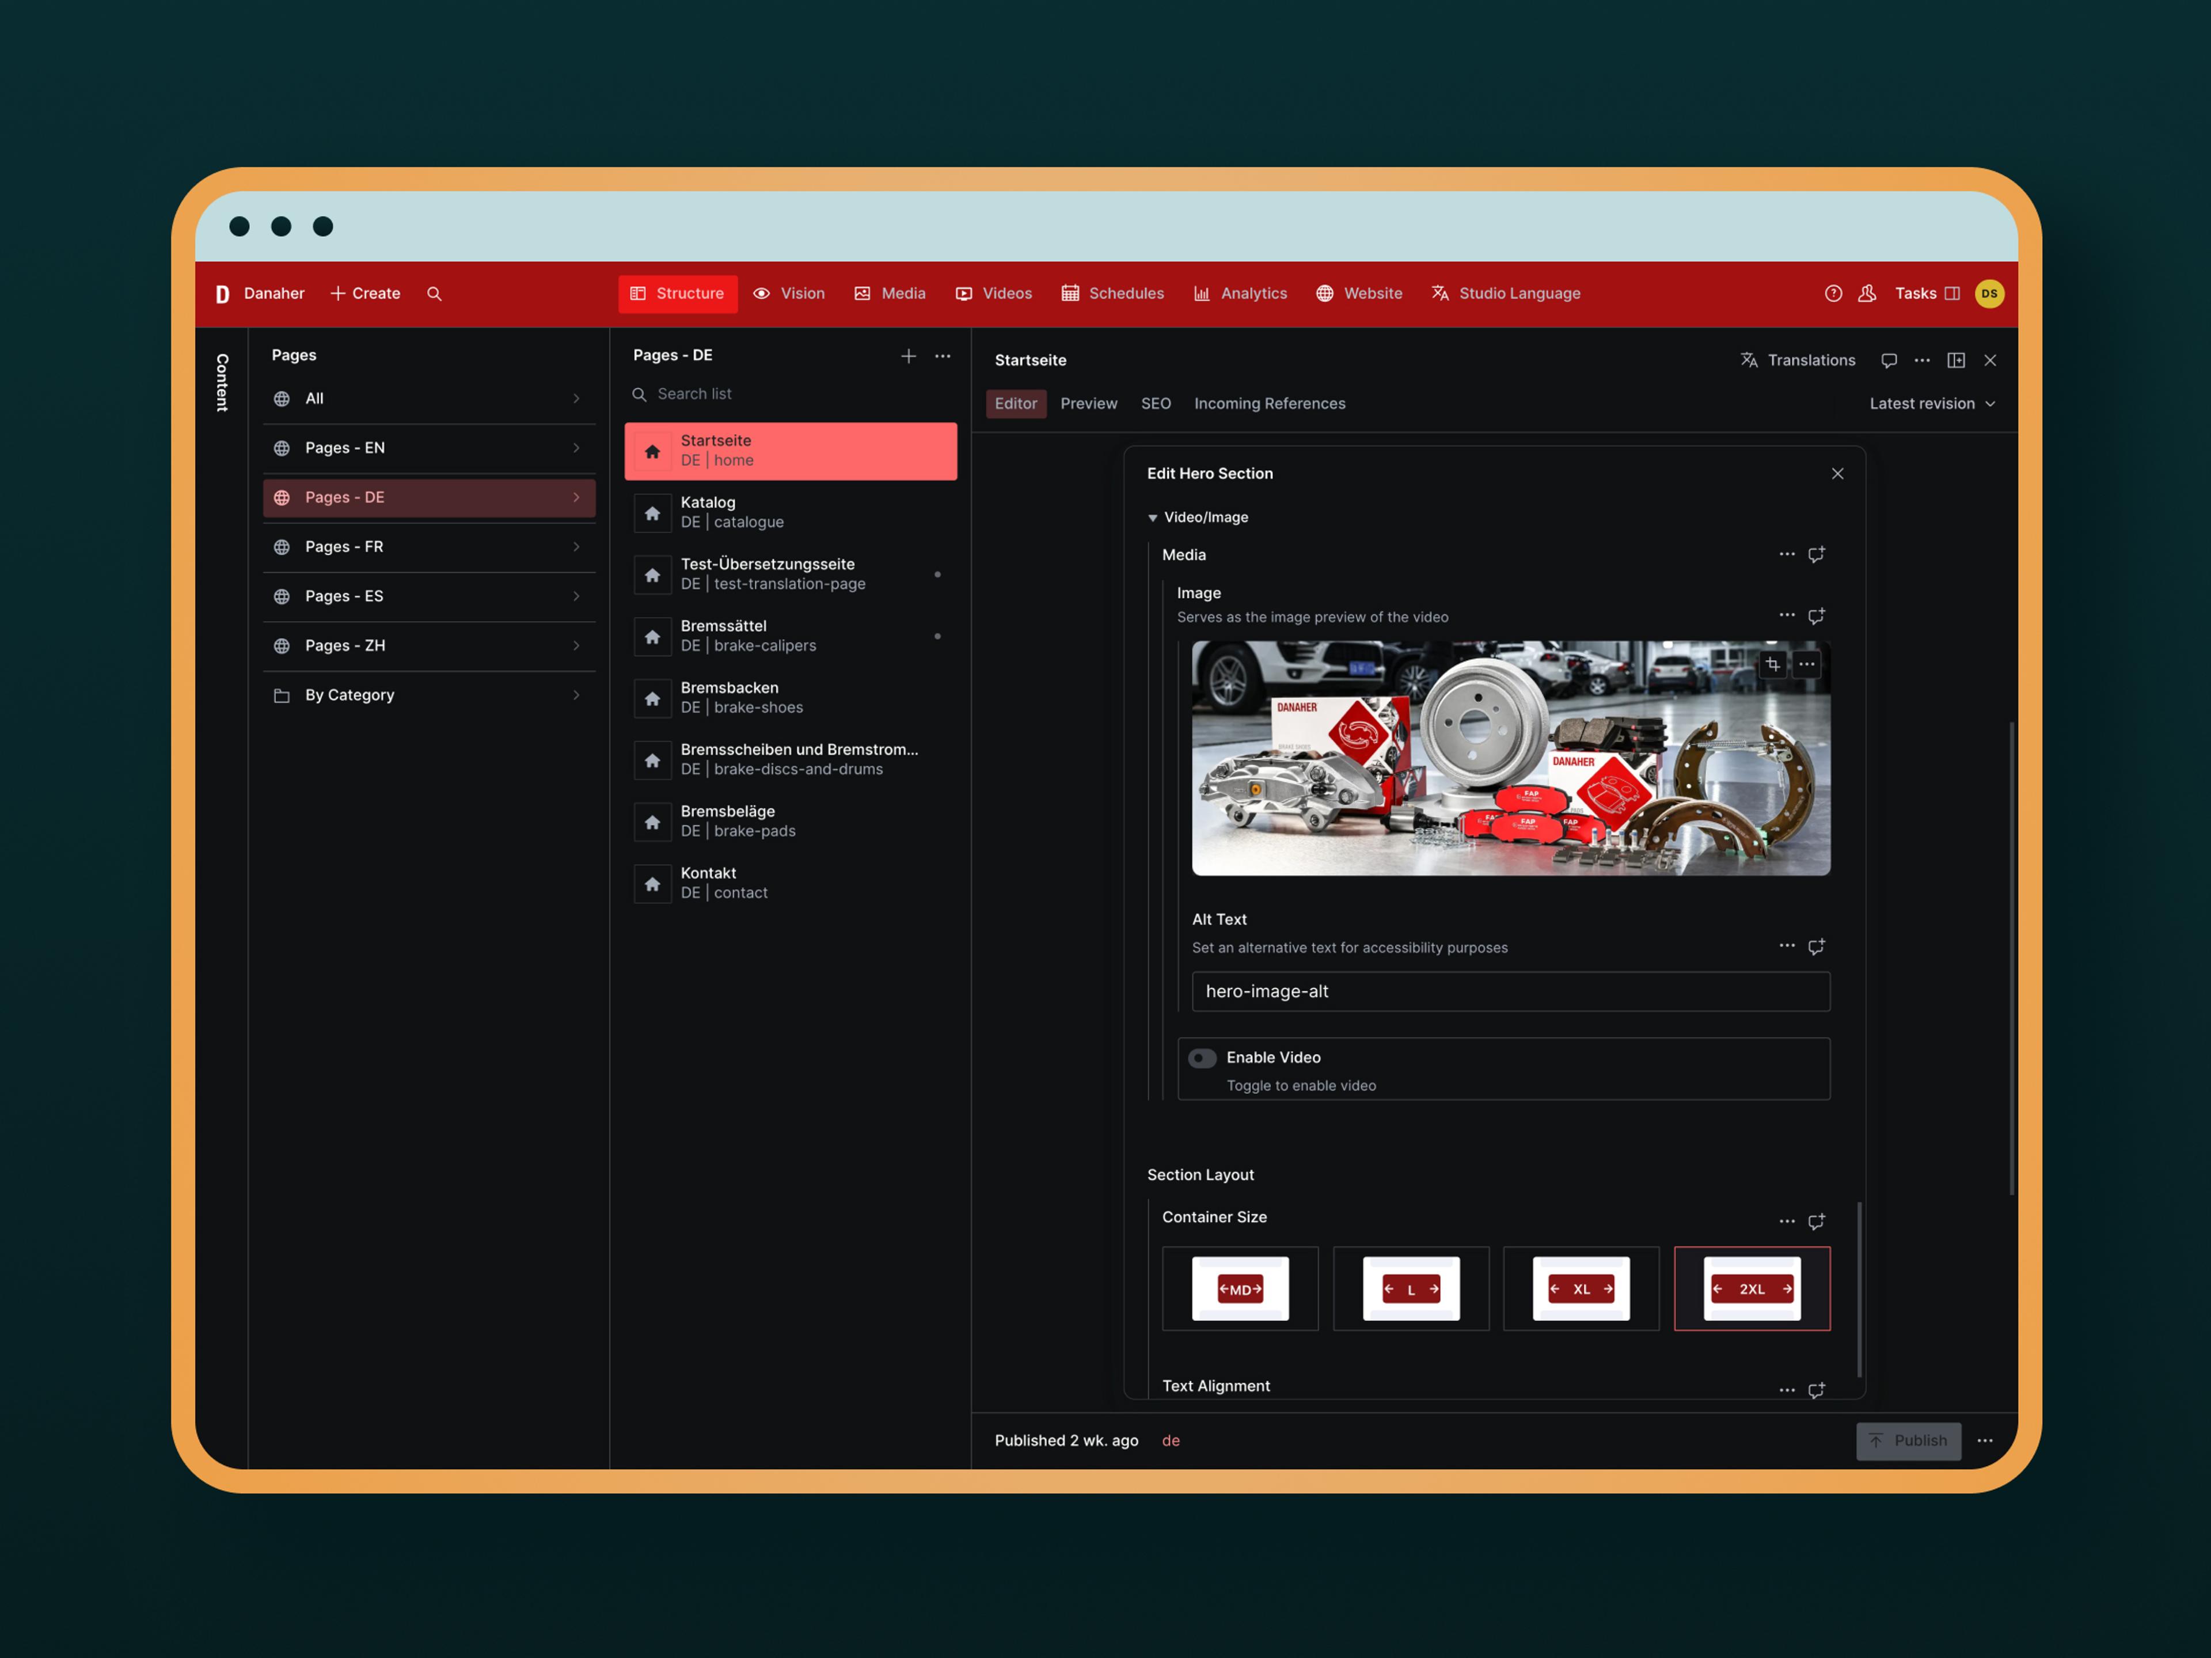Click the hero-image-alt text field

click(1509, 991)
